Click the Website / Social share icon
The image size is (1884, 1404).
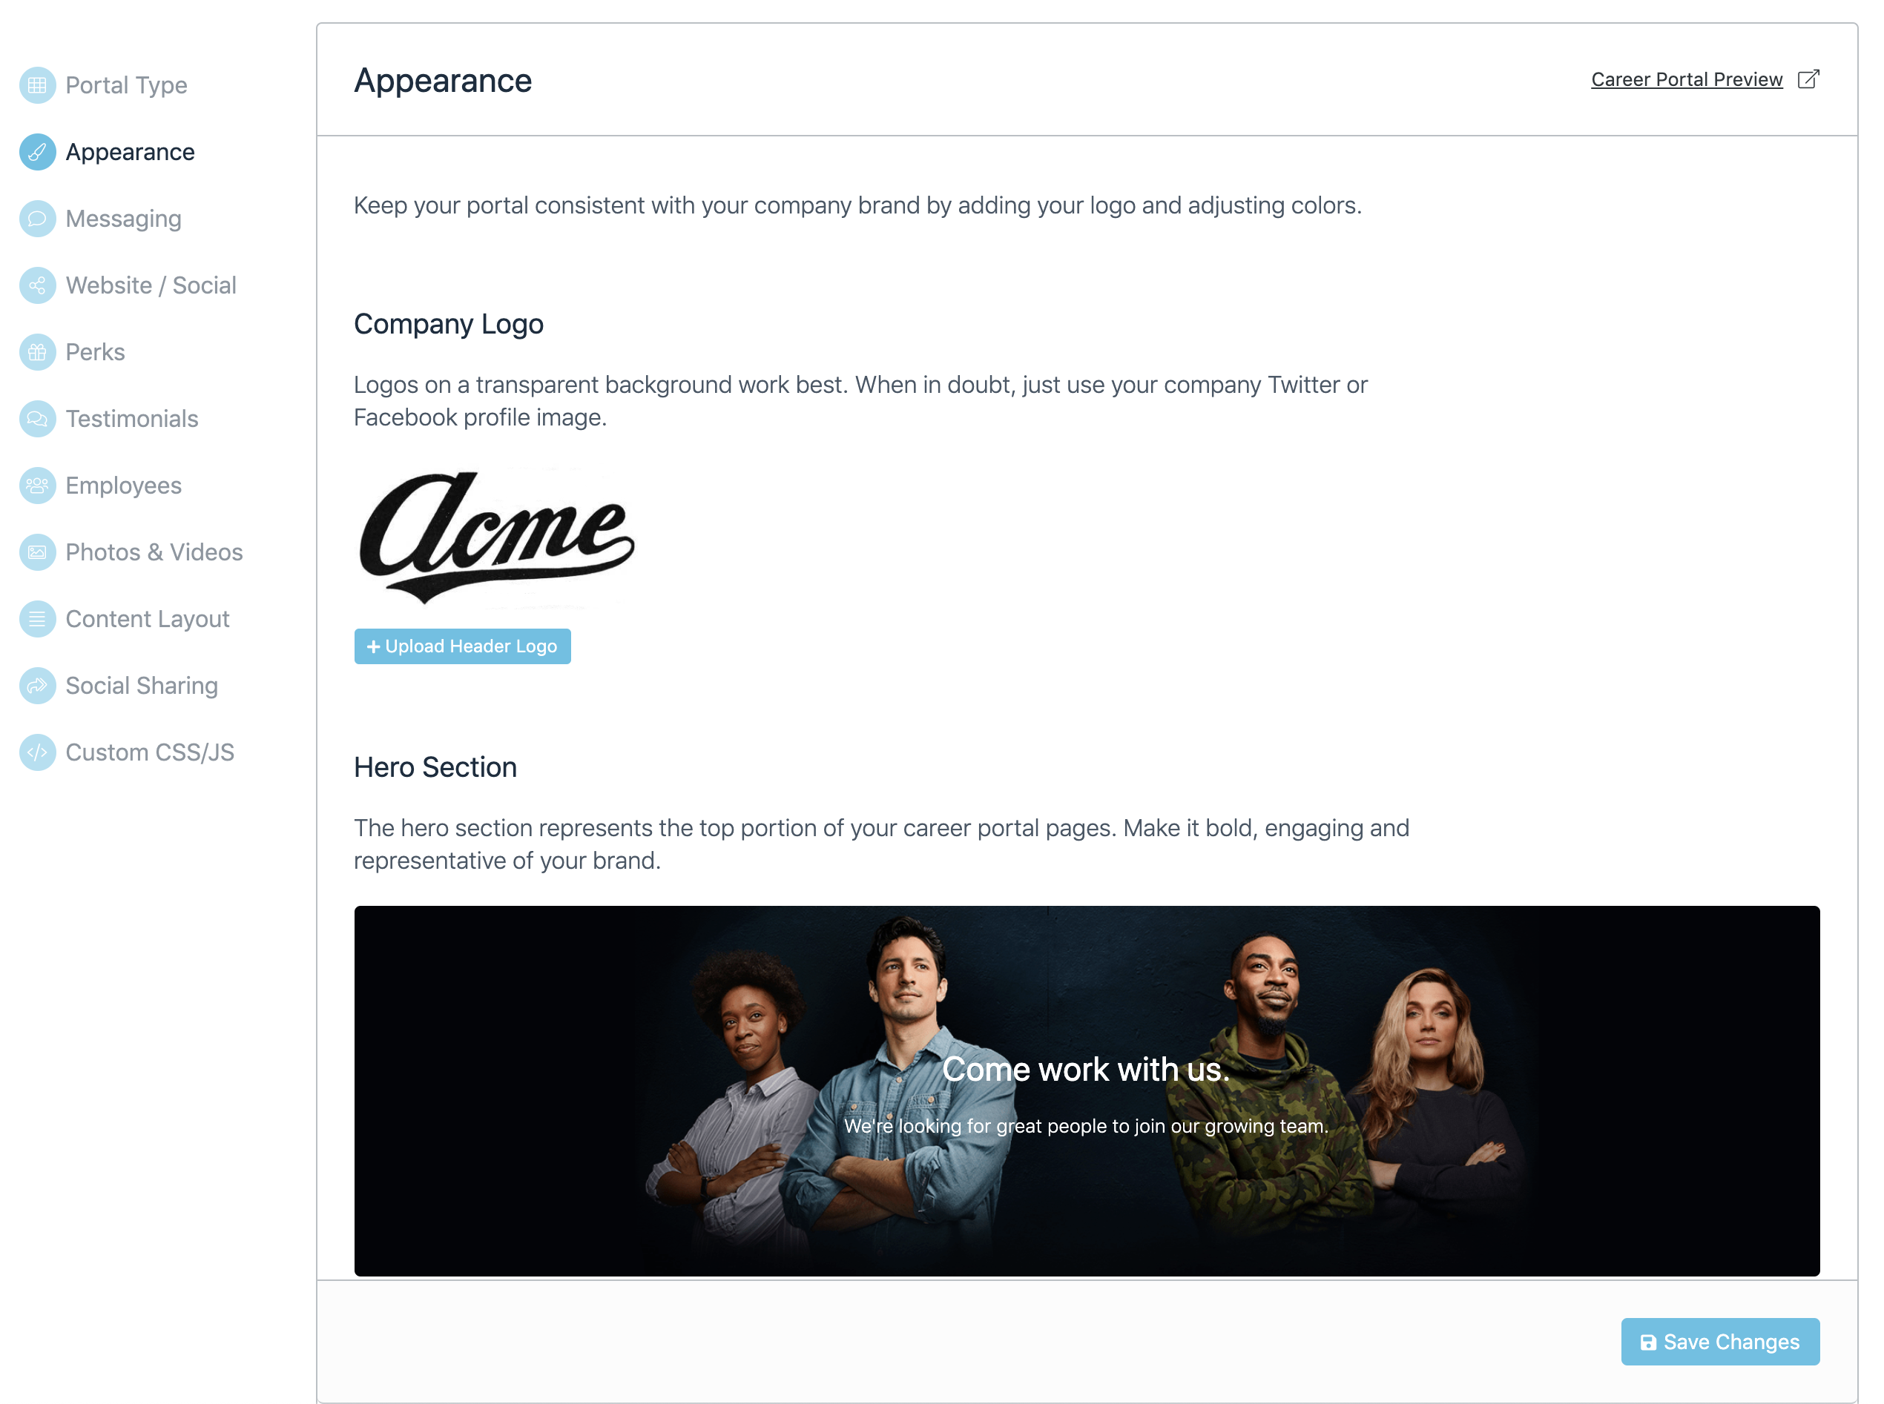(37, 285)
